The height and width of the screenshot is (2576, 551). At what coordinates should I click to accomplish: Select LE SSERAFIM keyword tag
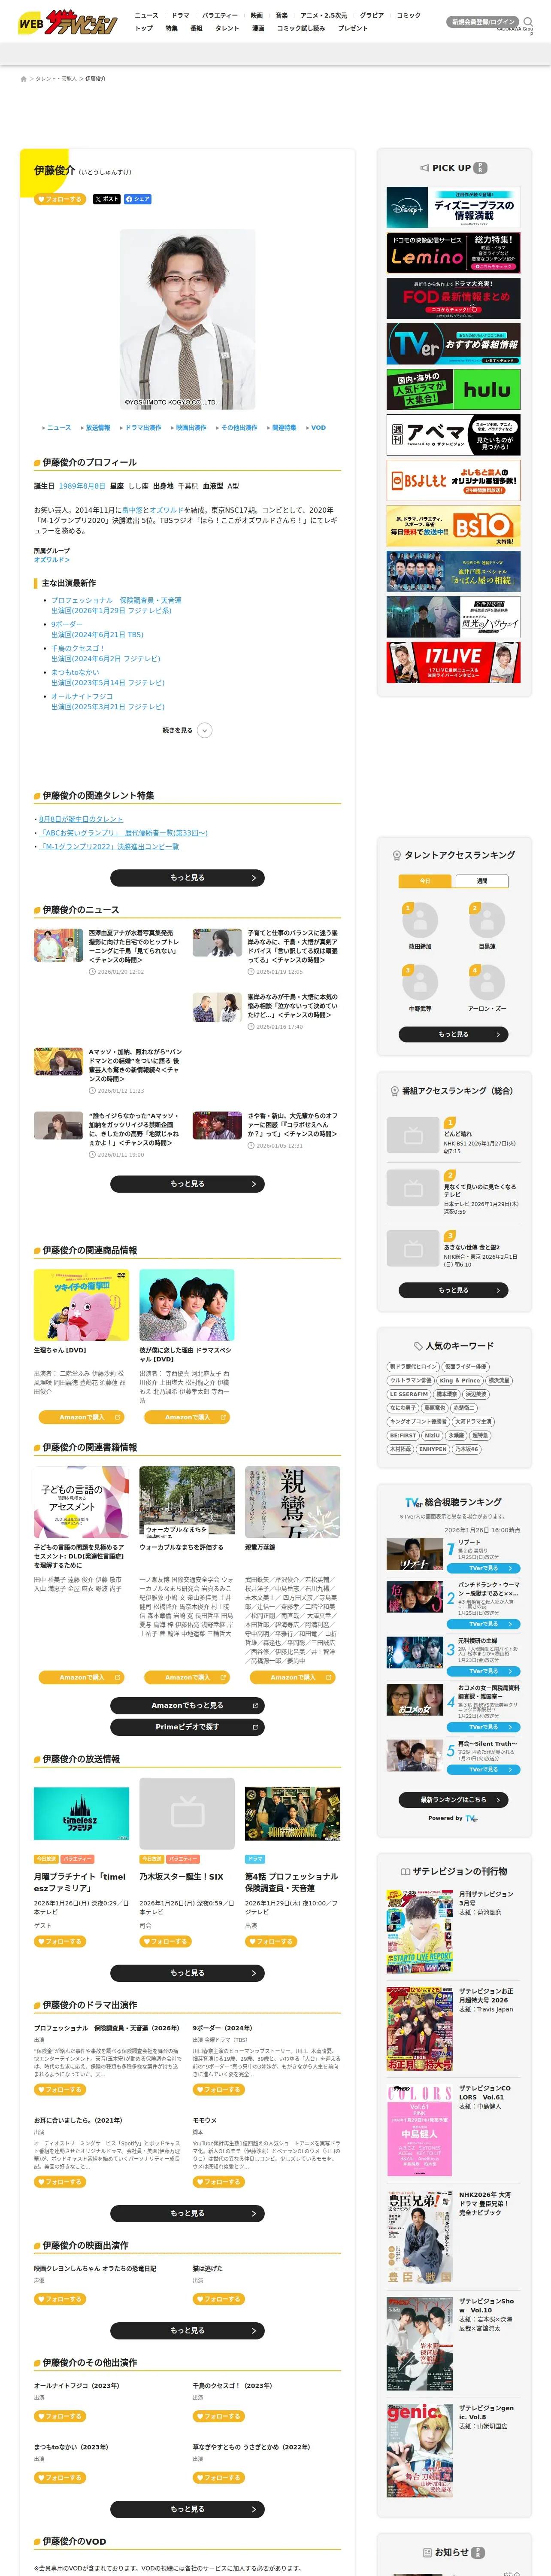[x=409, y=1394]
